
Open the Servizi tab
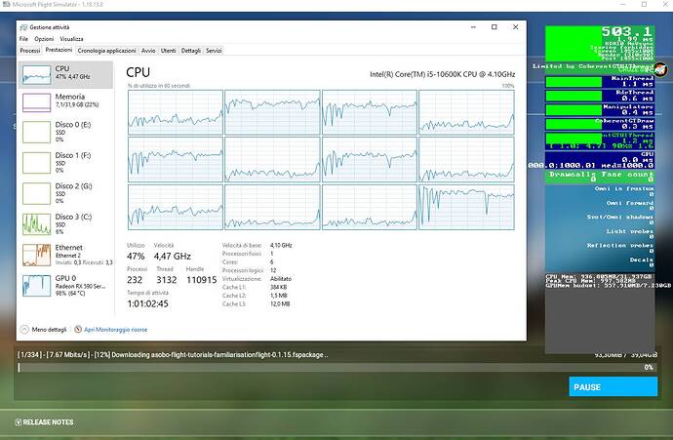[214, 51]
